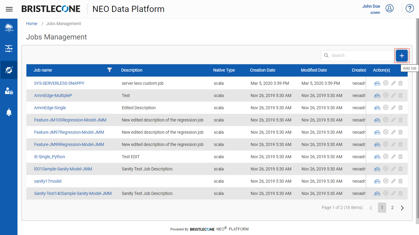Image resolution: width=419 pixels, height=235 pixels.
Task: Open the hamburger navigation menu
Action: tap(9, 9)
